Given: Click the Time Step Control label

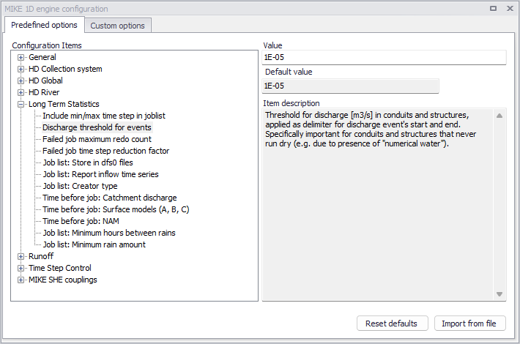Looking at the screenshot, I should pyautogui.click(x=60, y=268).
